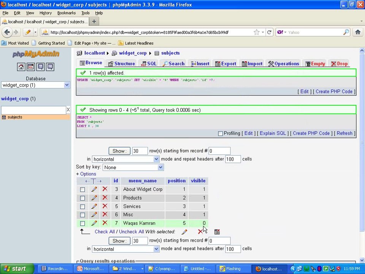
Task: Open the Insert tab
Action: [x=200, y=64]
